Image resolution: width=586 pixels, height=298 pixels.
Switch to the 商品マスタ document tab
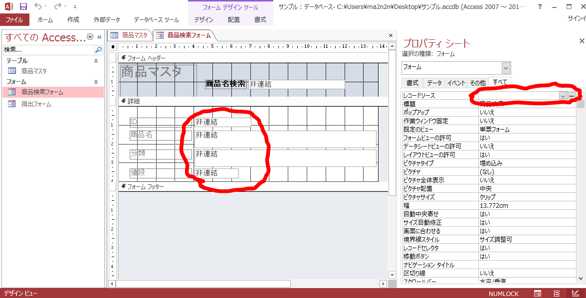coord(130,35)
